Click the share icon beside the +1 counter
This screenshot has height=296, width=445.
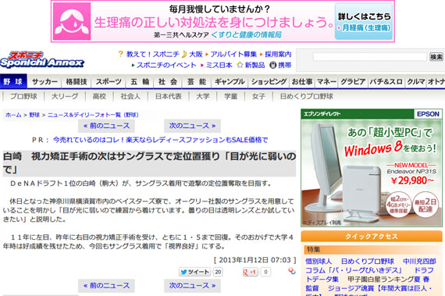coord(292,271)
